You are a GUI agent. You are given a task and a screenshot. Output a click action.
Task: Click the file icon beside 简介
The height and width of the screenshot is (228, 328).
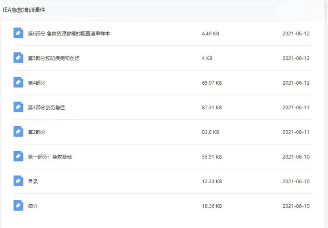tap(19, 206)
